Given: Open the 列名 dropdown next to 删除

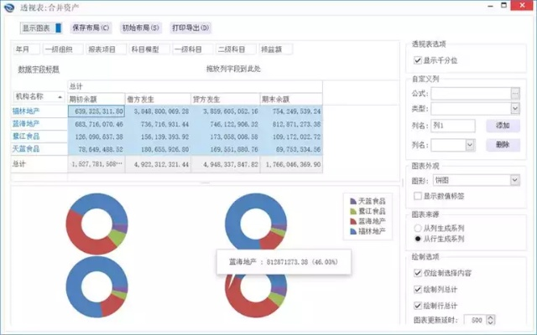Looking at the screenshot, I should (471, 145).
